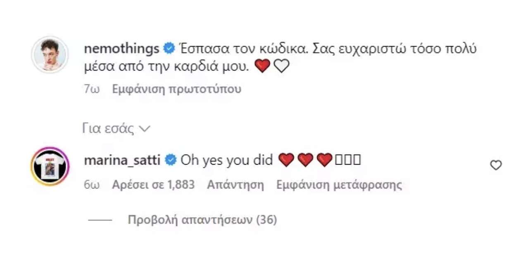Click the white heart emoji in nemothings' caption
530x264 pixels.
281,66
